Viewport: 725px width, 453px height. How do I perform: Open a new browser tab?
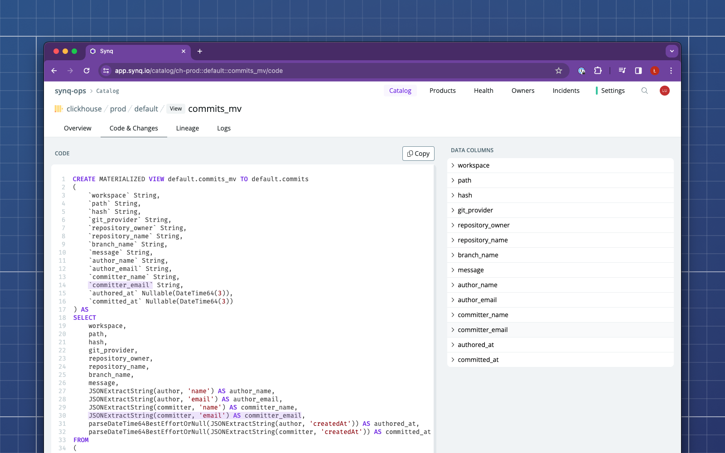coord(200,51)
